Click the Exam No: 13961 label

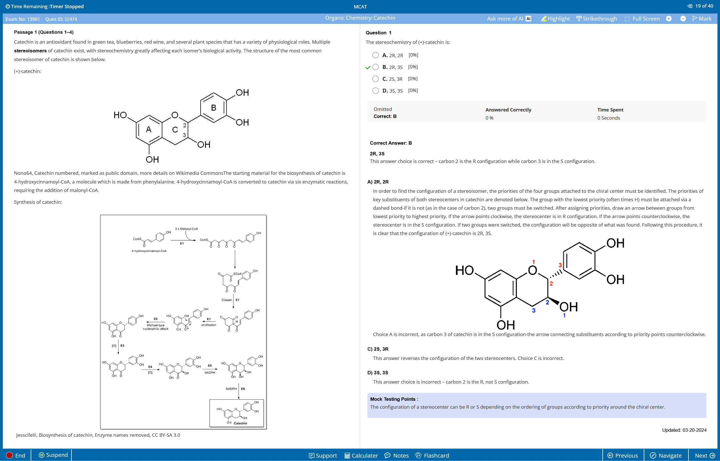click(x=23, y=19)
